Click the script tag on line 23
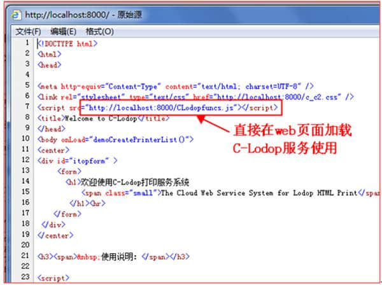The height and width of the screenshot is (285, 382). [53, 278]
